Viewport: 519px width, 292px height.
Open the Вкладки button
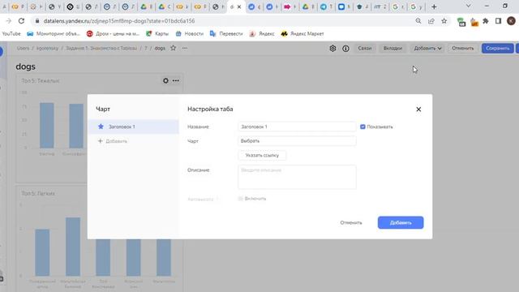click(x=392, y=49)
